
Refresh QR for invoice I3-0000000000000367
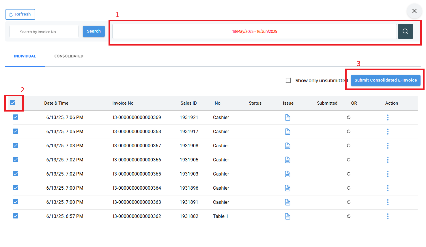(349, 145)
